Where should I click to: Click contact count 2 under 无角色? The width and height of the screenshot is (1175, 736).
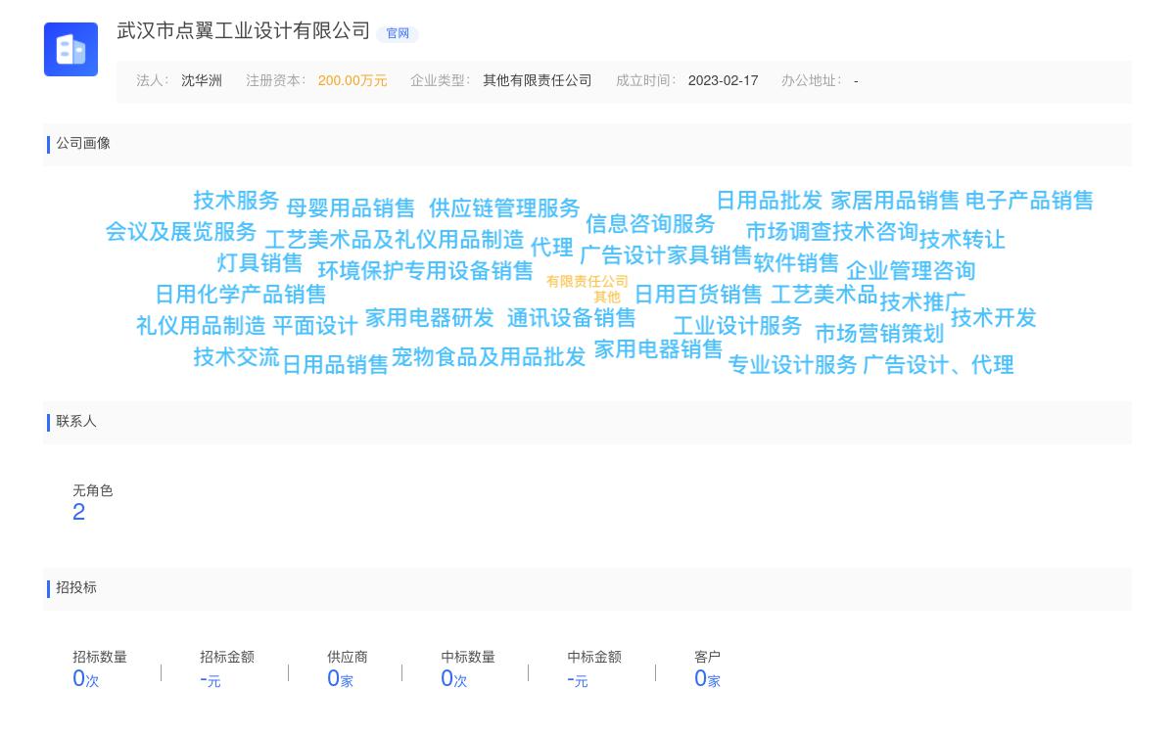[78, 513]
